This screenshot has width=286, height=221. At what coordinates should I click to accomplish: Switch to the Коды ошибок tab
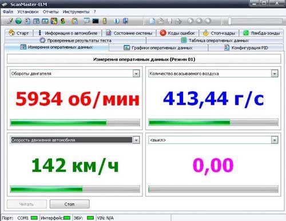point(177,33)
